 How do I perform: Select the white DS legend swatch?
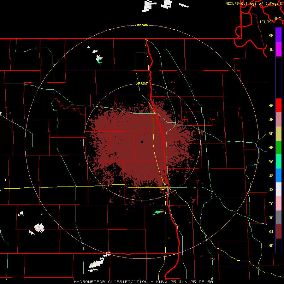point(279,189)
